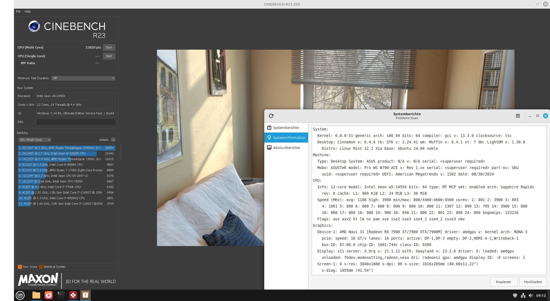Select ranking row Core i7-7700K 6302

pos(66,187)
